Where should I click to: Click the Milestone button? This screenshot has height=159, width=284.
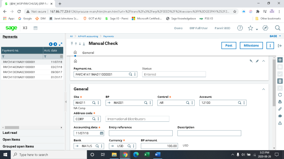pos(251,45)
